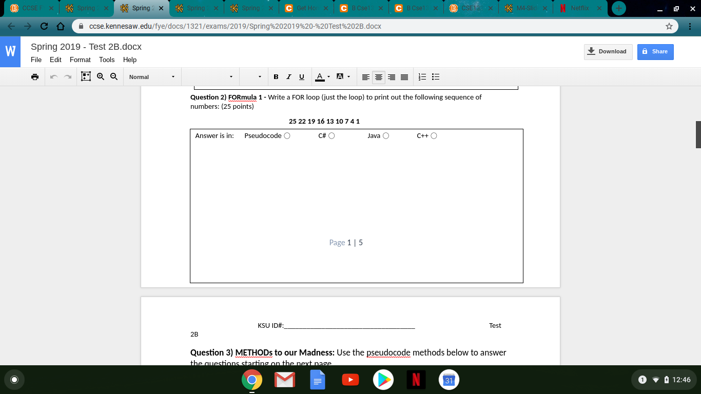
Task: Click the blue W document logo
Action: pyautogui.click(x=10, y=52)
